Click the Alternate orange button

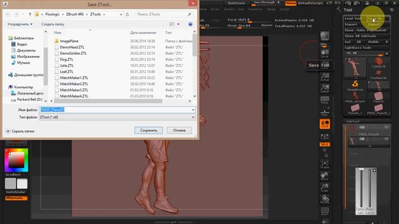point(16,198)
